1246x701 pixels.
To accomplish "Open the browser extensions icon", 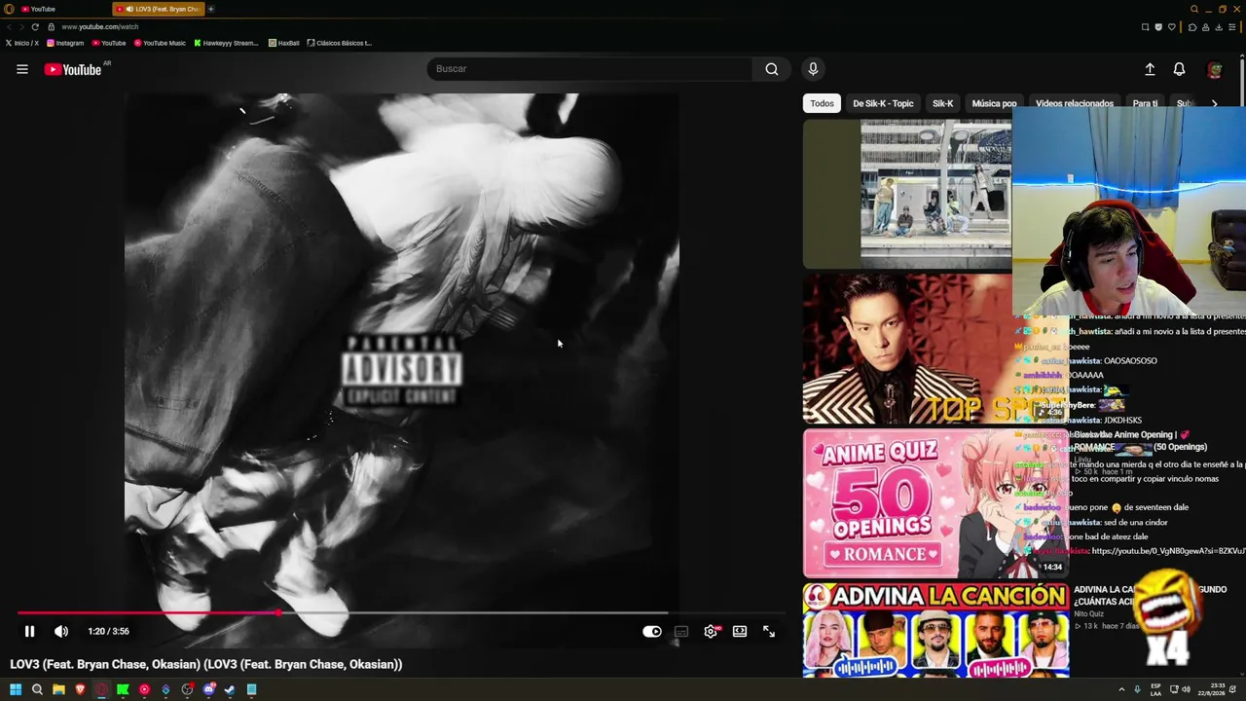I will [1192, 27].
